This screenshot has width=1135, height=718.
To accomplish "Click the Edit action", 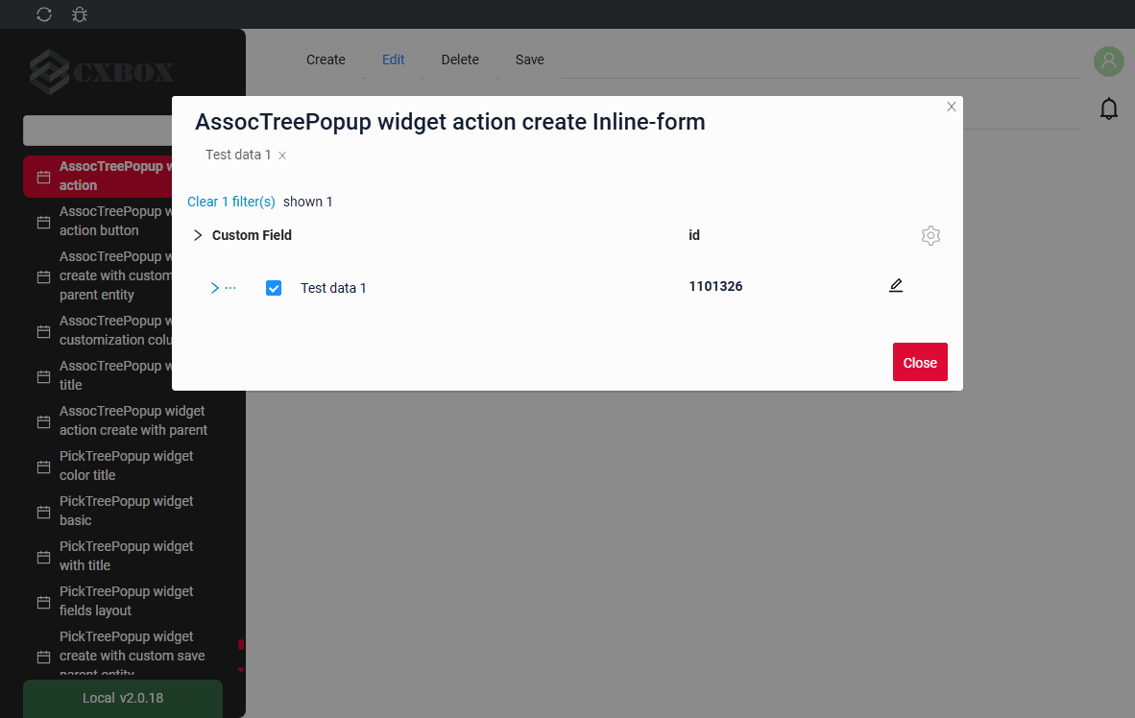I will 393,60.
